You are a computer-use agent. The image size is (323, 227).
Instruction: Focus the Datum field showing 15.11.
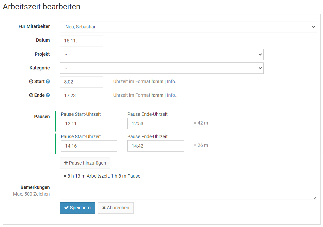click(81, 41)
